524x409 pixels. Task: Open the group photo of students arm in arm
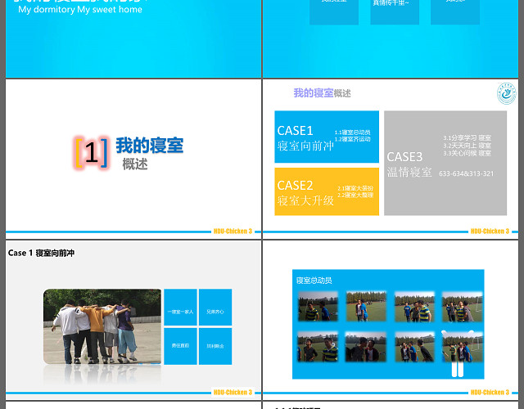pos(102,326)
